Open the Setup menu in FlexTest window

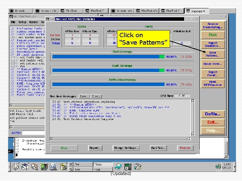tap(23, 22)
